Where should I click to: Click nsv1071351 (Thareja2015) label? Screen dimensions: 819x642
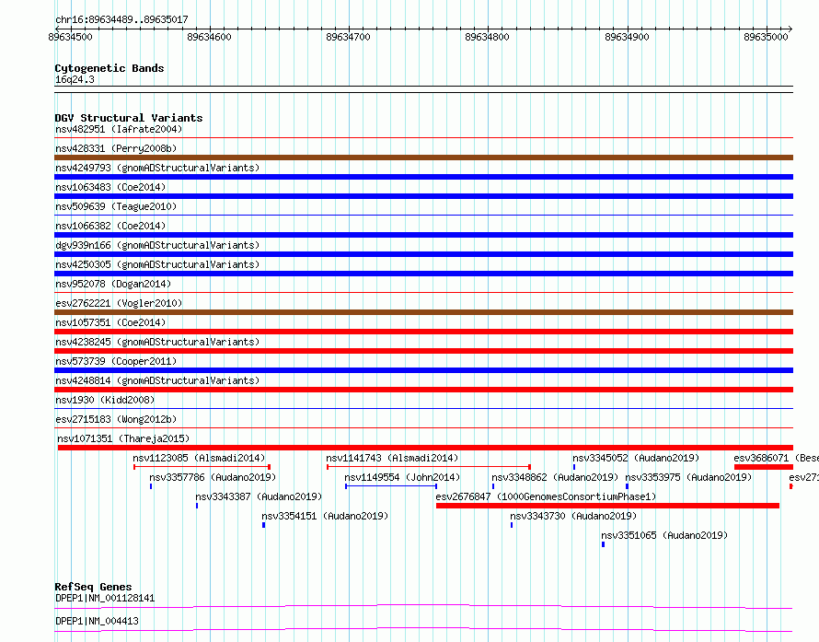[x=123, y=438]
